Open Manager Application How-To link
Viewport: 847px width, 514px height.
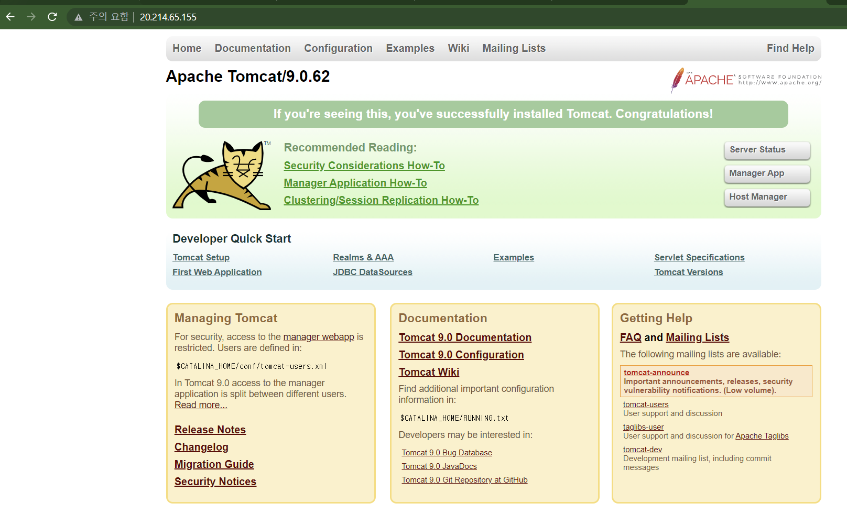tap(355, 183)
